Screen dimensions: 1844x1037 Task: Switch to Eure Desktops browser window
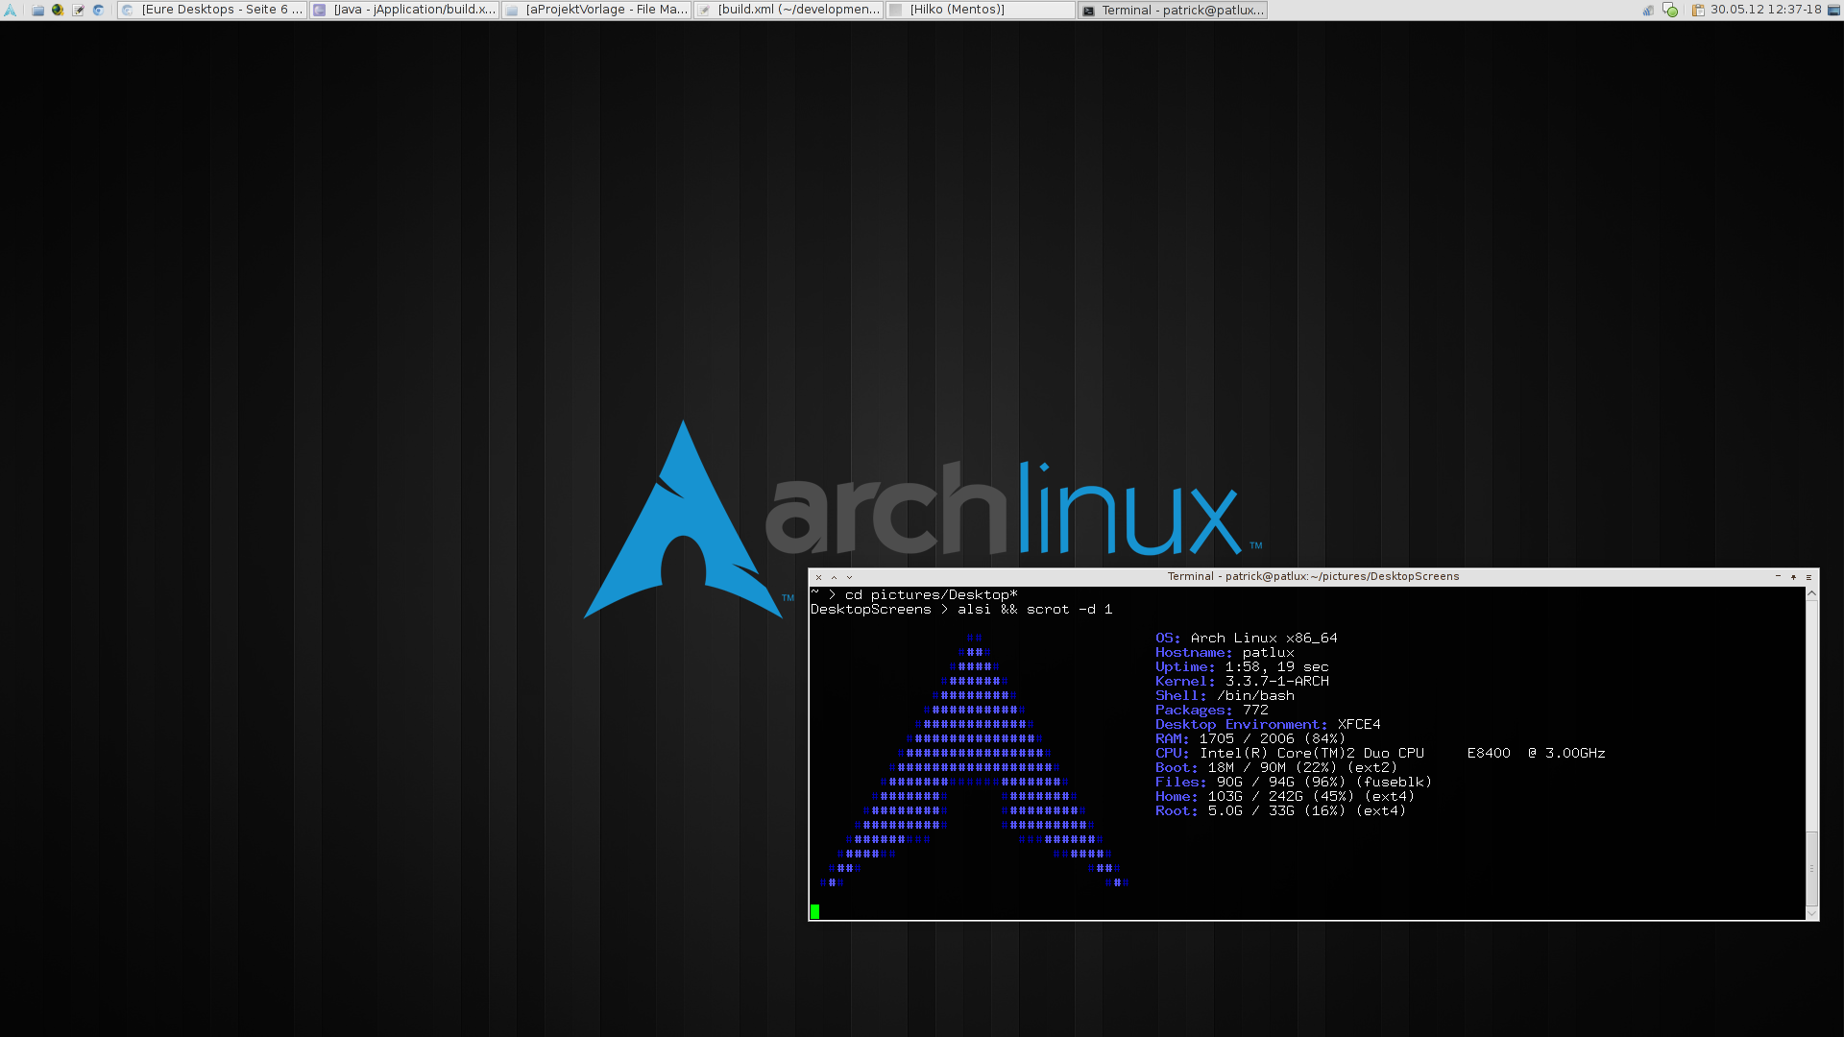click(x=212, y=10)
